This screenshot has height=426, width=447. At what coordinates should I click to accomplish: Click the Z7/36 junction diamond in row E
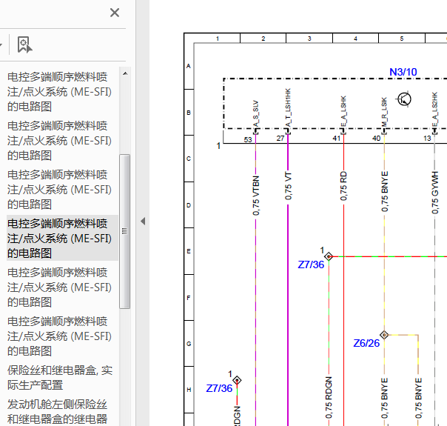pos(329,256)
